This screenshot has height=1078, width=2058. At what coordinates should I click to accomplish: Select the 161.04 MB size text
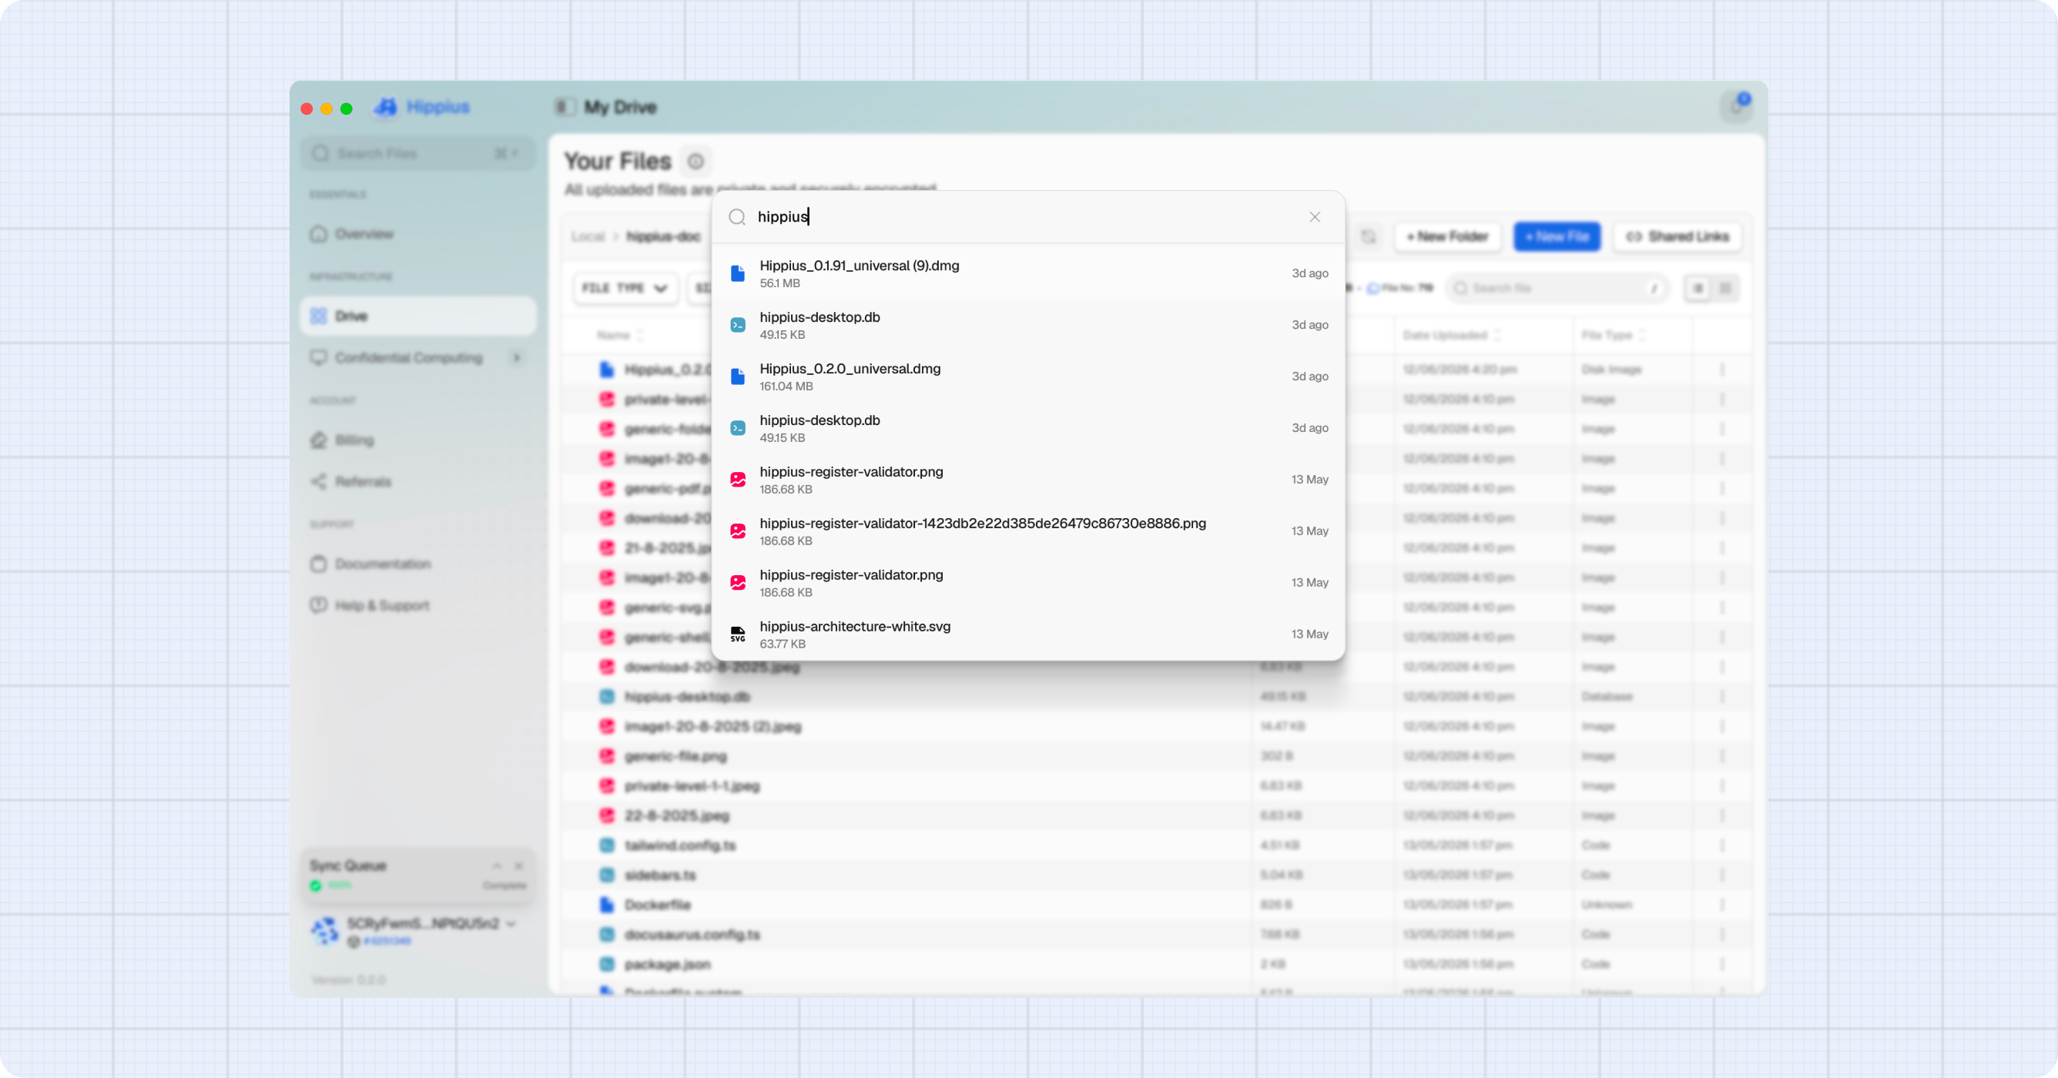(786, 387)
